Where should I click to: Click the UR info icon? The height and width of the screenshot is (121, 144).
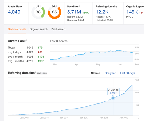[x=40, y=6]
